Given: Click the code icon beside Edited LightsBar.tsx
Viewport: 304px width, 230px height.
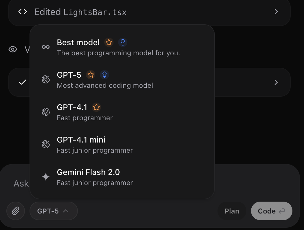Looking at the screenshot, I should (x=22, y=12).
